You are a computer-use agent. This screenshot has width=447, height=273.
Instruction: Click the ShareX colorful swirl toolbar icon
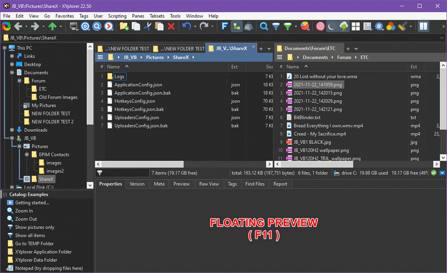pos(6,27)
